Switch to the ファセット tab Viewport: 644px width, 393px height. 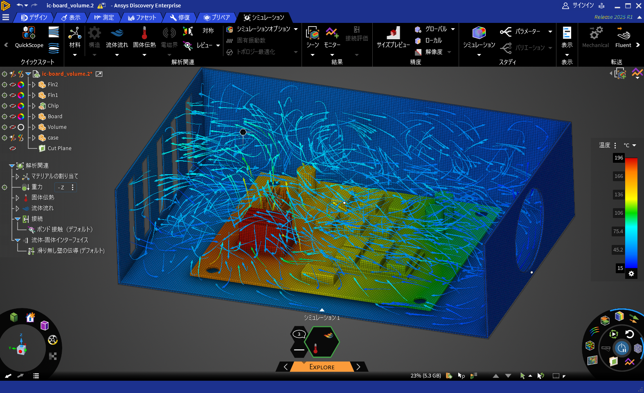(142, 18)
